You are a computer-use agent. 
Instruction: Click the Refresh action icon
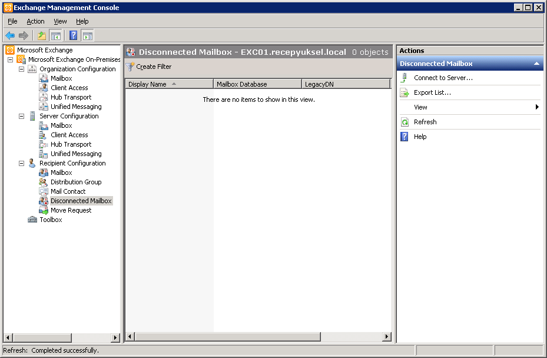pos(405,122)
